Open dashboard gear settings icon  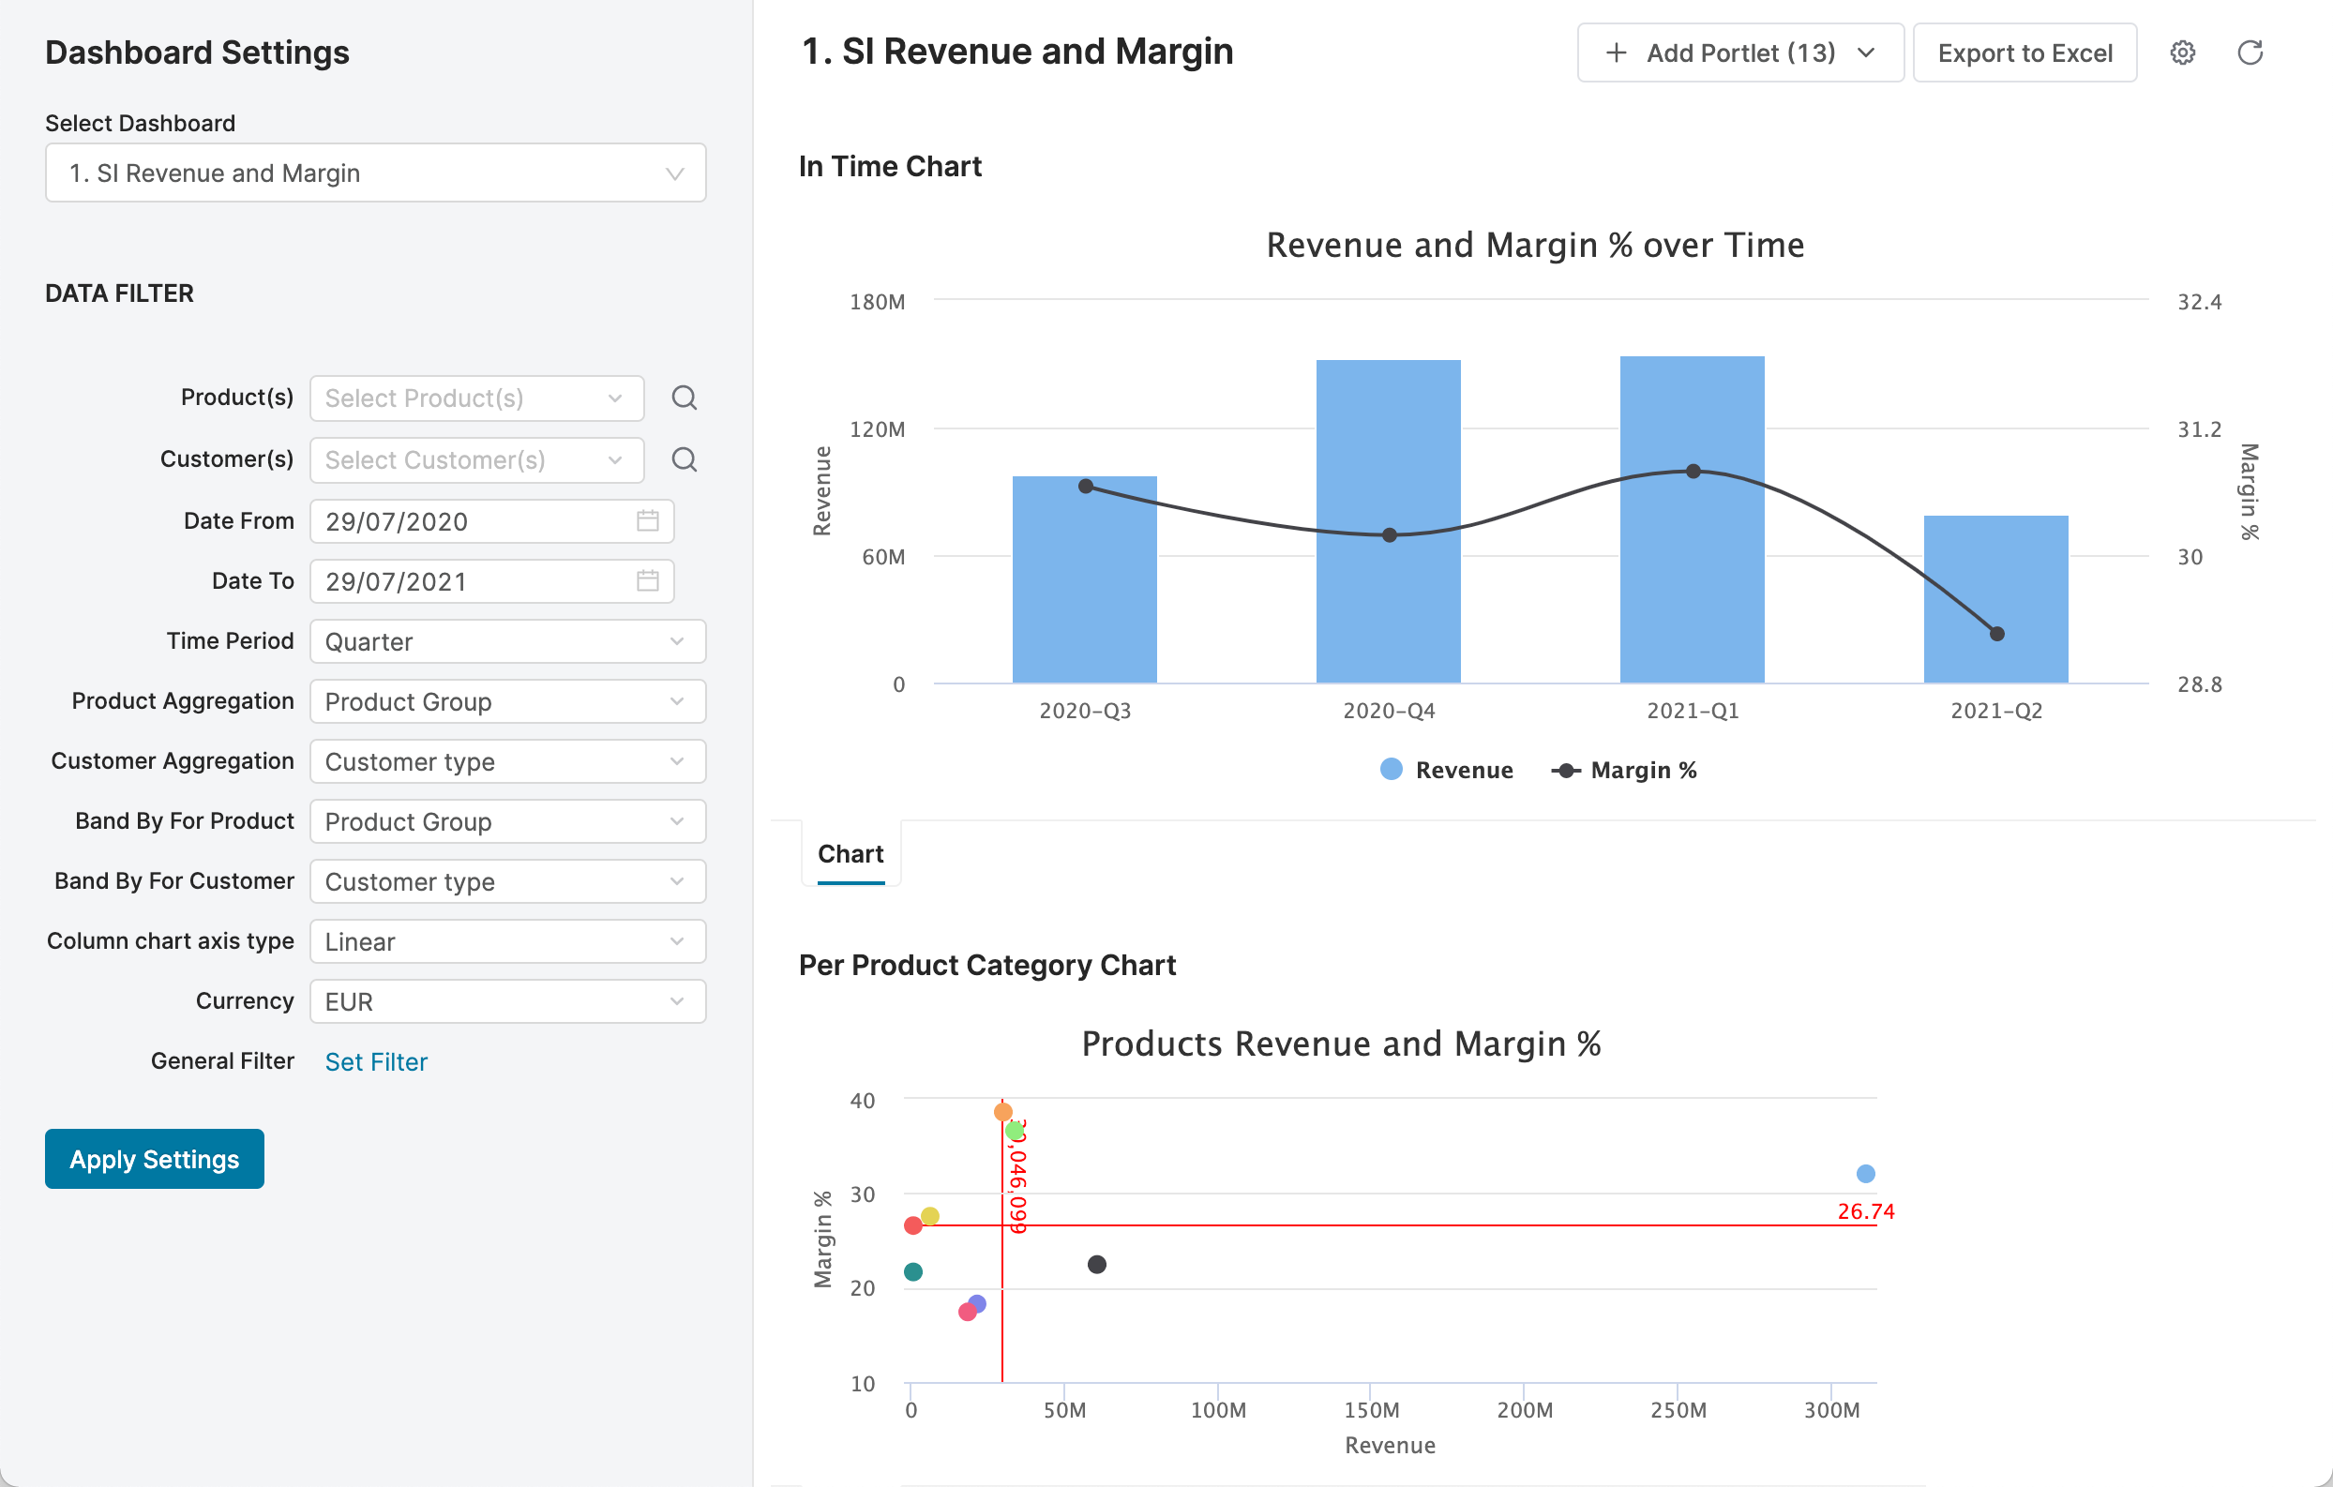pyautogui.click(x=2182, y=53)
